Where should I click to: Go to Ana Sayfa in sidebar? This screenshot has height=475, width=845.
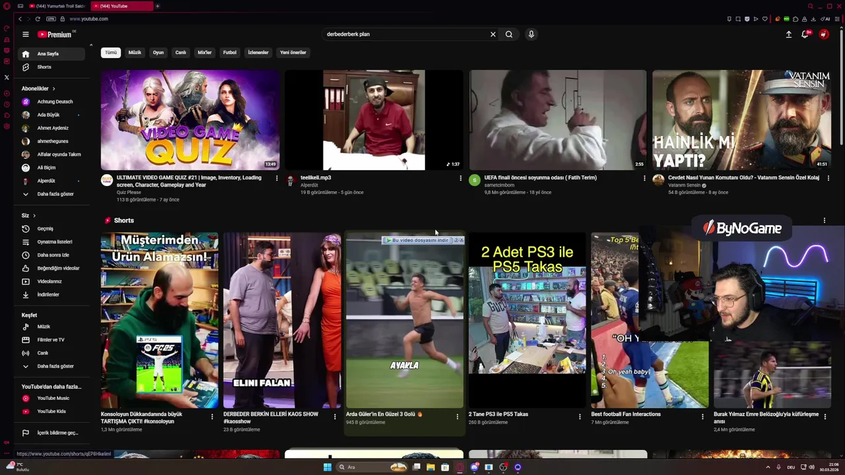(51, 54)
